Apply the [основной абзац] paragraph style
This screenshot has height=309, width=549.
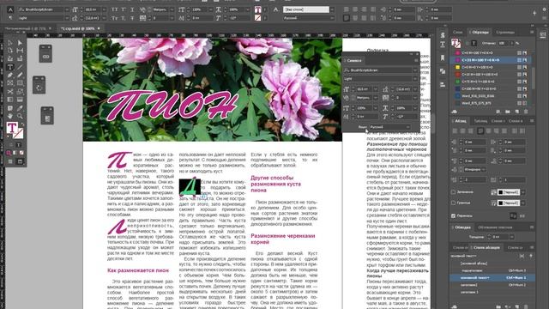pyautogui.click(x=474, y=264)
